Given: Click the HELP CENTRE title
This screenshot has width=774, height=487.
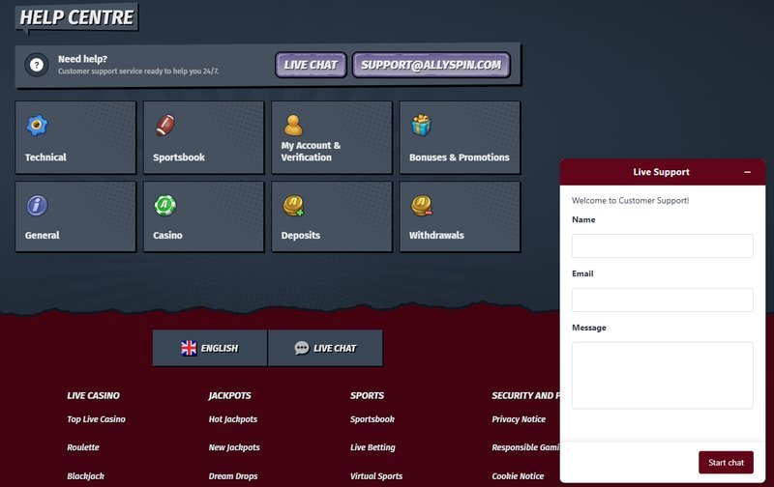Looking at the screenshot, I should point(76,17).
